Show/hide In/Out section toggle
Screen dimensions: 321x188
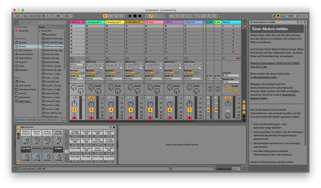coord(244,102)
